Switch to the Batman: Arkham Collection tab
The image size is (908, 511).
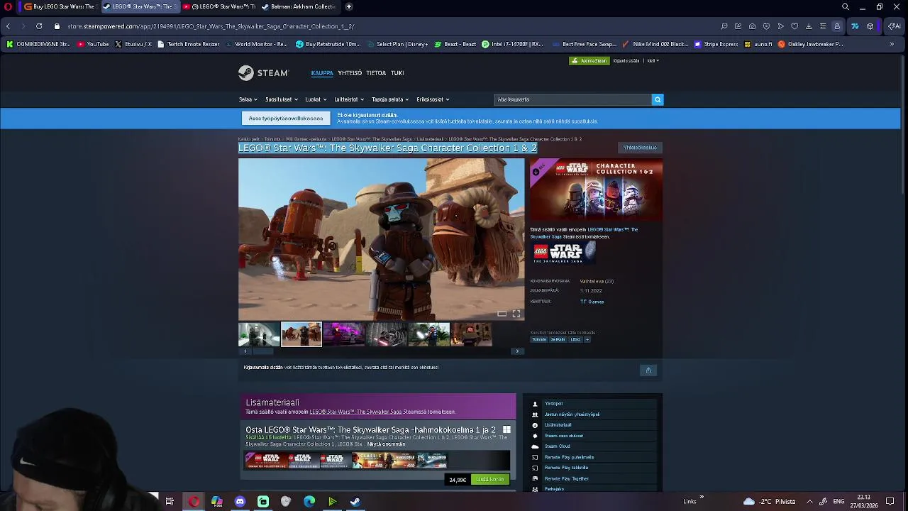298,6
